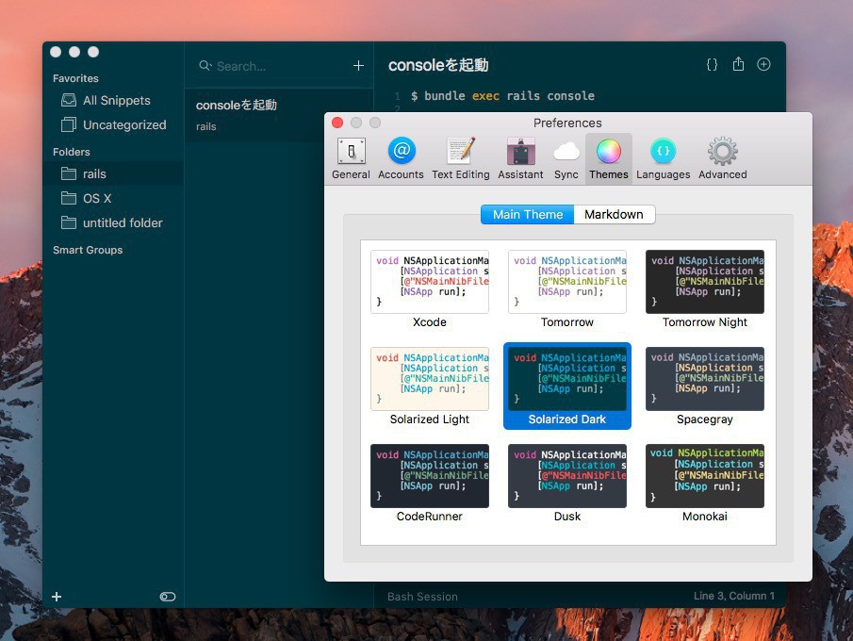Click the curly braces icon in snippet header
This screenshot has width=853, height=641.
712,65
